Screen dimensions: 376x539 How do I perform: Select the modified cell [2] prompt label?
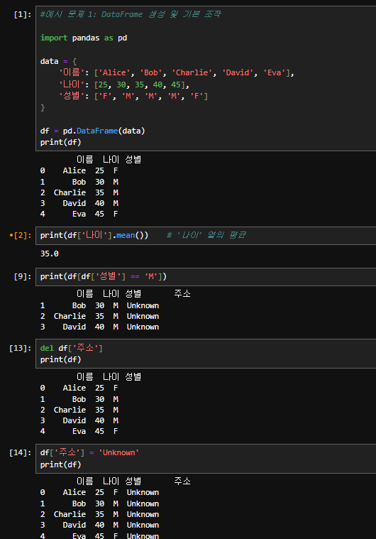pyautogui.click(x=21, y=236)
